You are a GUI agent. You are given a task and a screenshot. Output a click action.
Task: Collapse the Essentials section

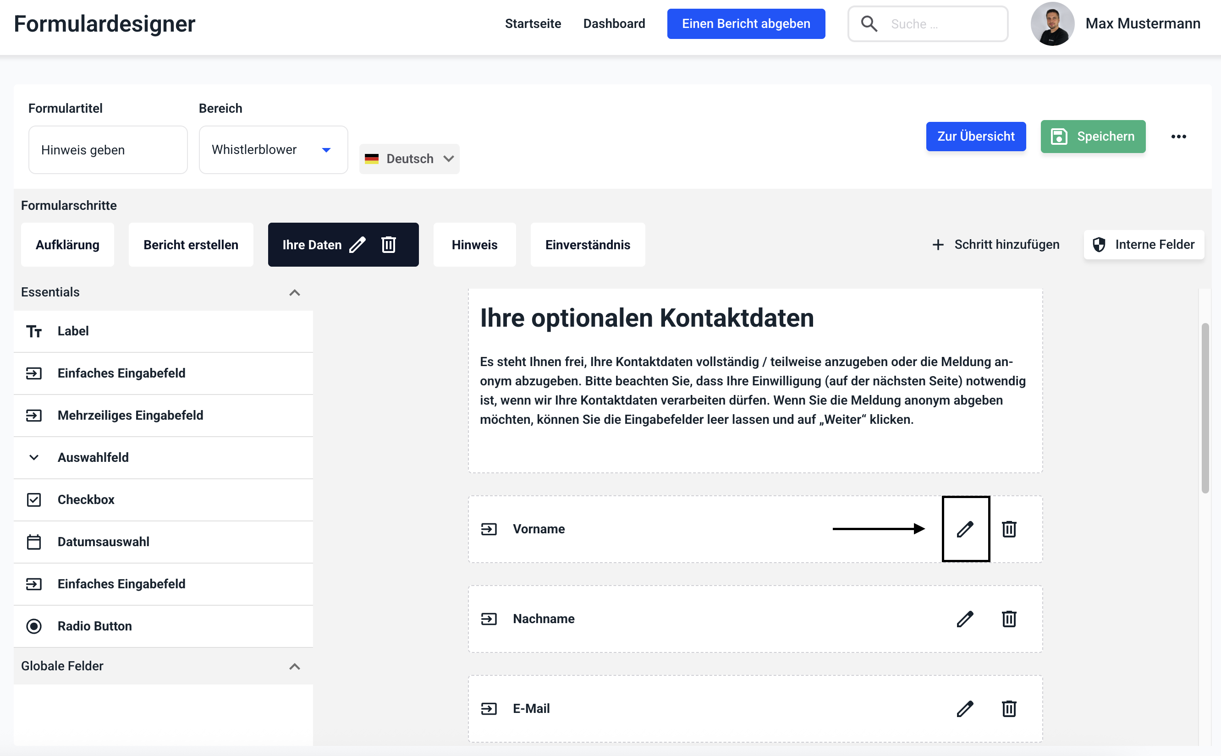[x=295, y=292]
